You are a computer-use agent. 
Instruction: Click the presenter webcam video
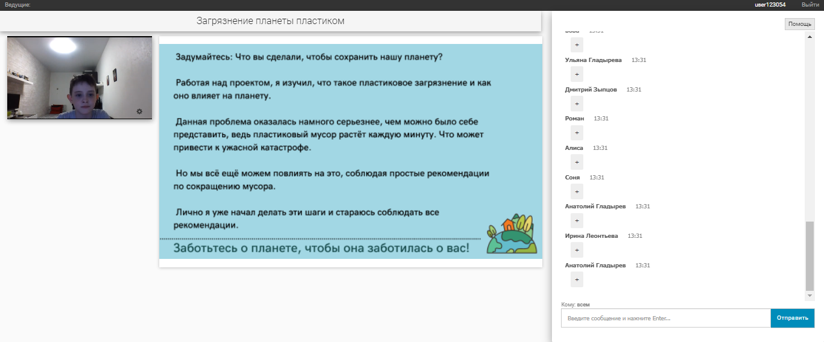[x=80, y=78]
